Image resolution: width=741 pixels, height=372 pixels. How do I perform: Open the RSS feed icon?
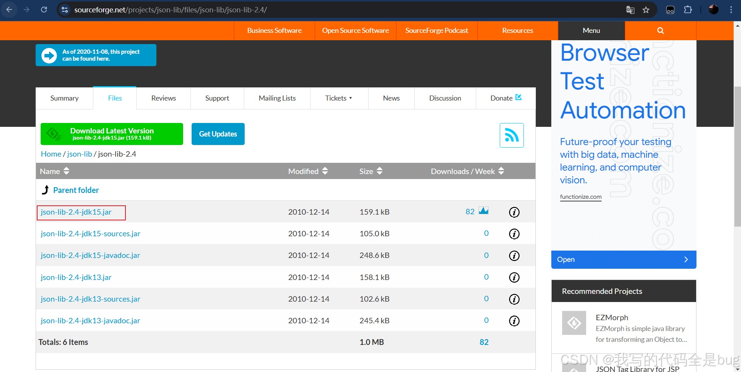(511, 135)
